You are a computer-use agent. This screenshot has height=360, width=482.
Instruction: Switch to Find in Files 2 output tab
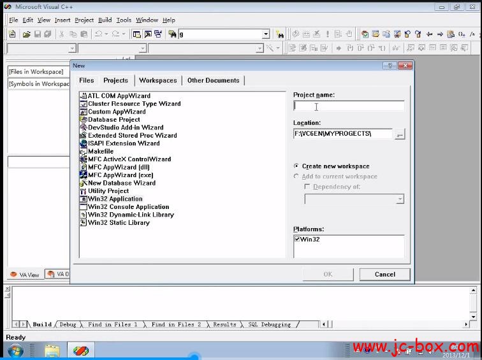click(x=176, y=324)
